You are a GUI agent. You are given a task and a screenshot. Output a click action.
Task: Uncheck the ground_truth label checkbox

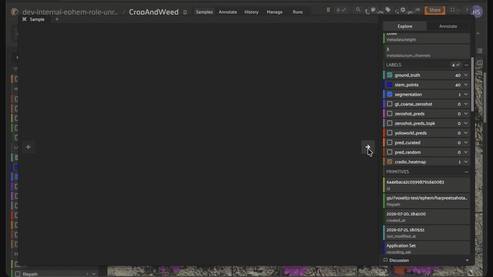point(389,75)
